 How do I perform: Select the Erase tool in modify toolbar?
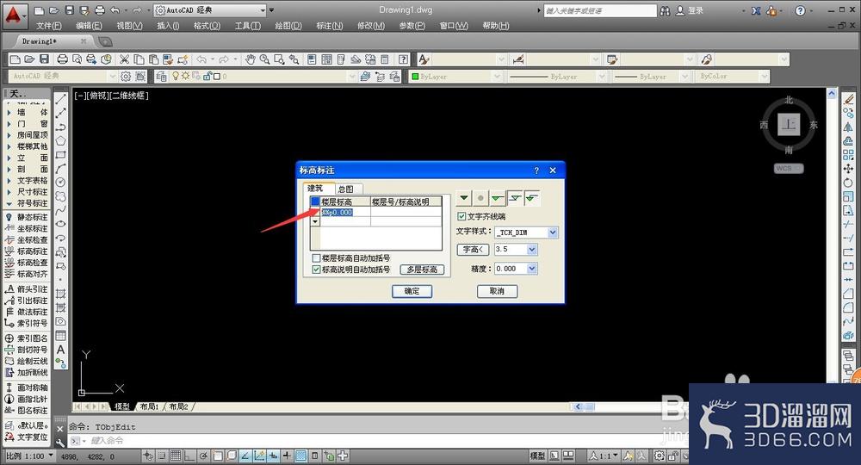coord(848,99)
